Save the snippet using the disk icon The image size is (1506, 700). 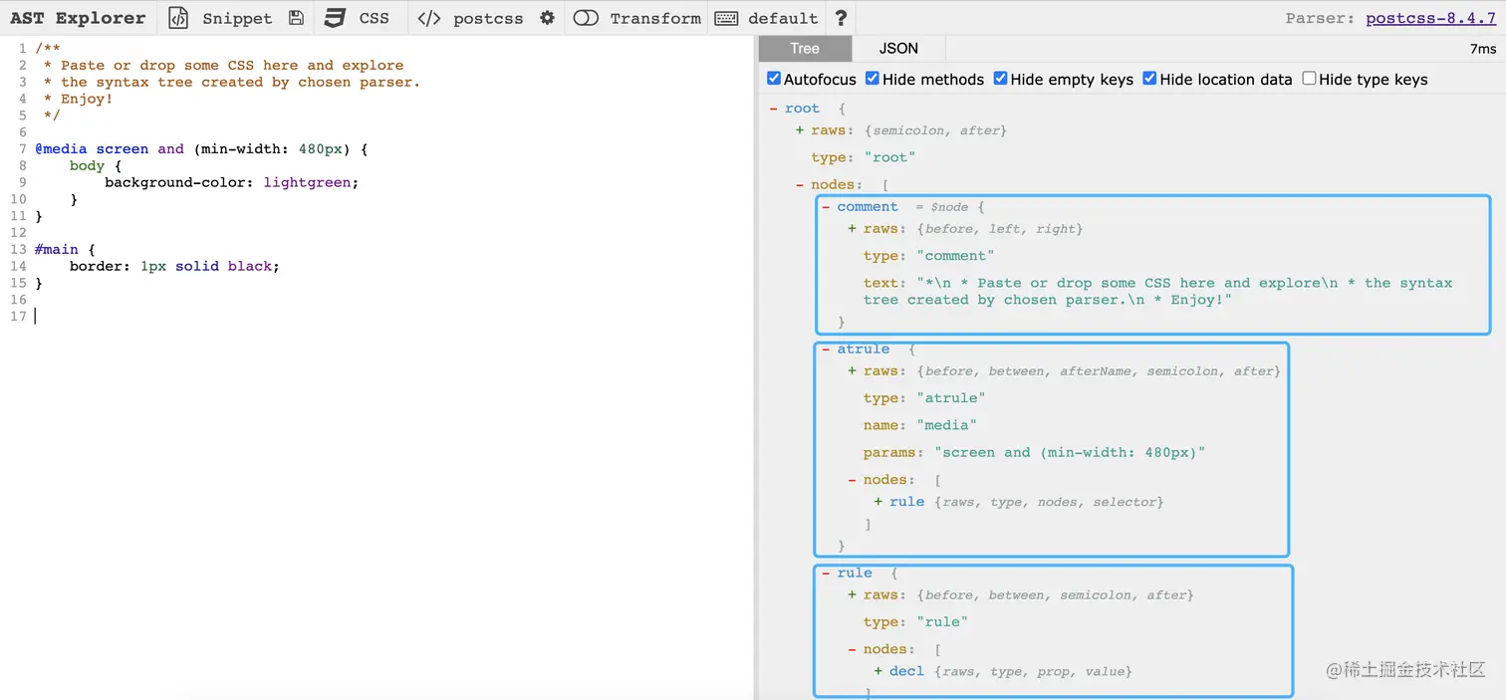295,17
